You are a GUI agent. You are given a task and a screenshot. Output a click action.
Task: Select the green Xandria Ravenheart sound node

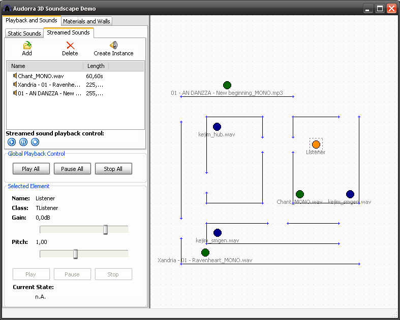click(x=205, y=253)
